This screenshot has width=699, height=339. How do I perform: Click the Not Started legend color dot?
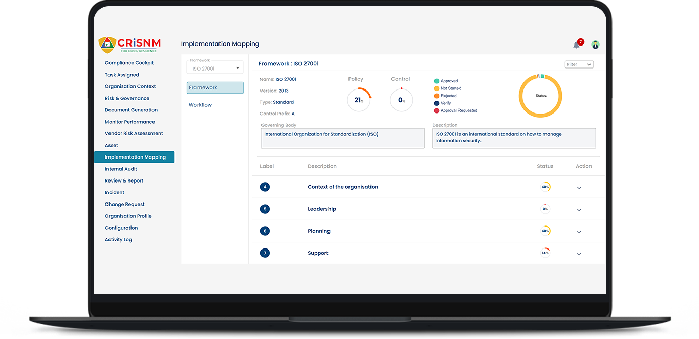(436, 88)
